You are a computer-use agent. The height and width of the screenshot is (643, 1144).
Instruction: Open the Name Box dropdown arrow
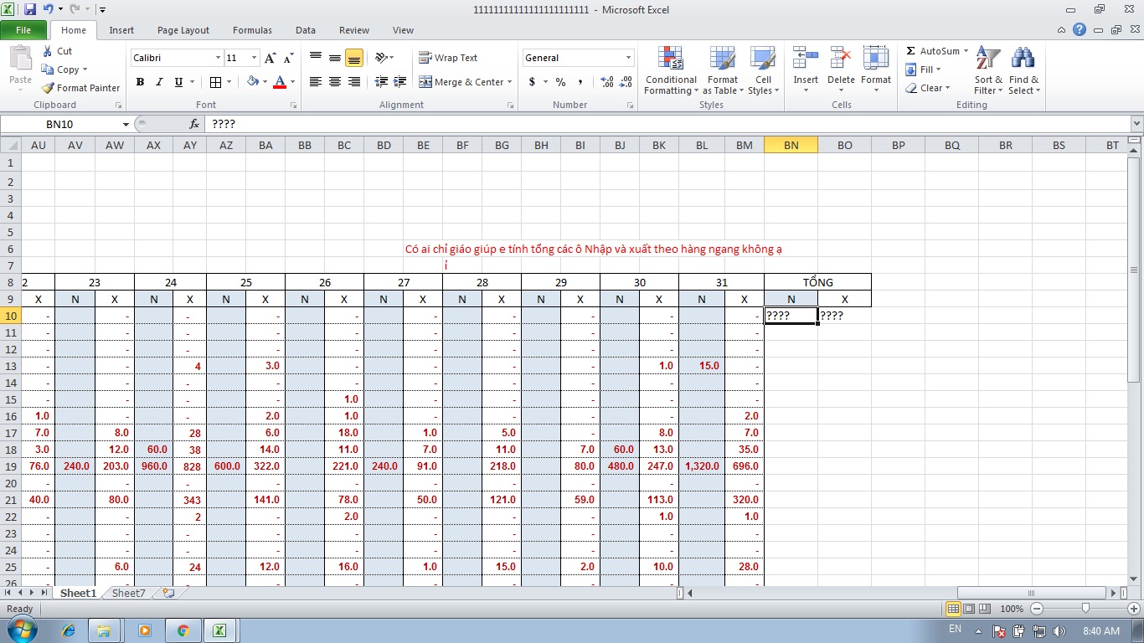126,124
